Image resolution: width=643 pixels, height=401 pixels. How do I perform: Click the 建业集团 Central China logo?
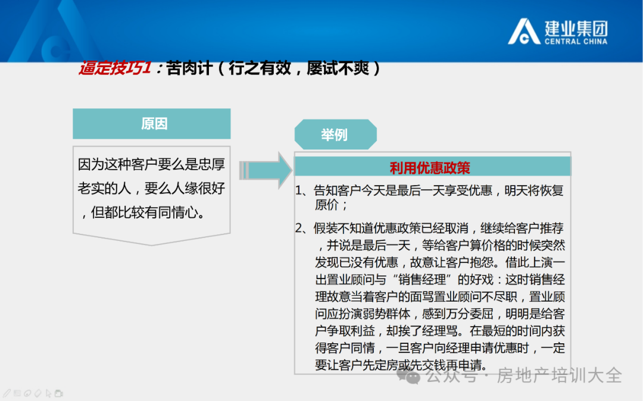click(x=558, y=32)
